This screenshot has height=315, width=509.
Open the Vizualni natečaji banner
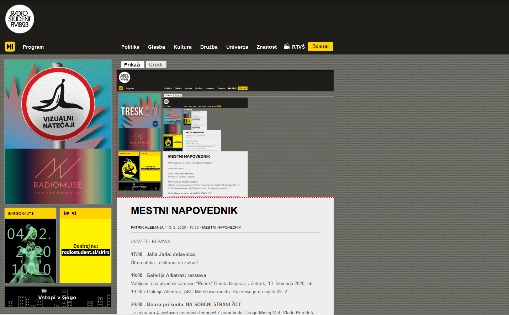[x=58, y=104]
